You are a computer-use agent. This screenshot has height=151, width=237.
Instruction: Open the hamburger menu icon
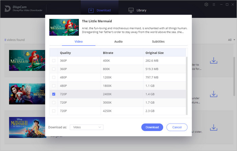click(x=214, y=4)
